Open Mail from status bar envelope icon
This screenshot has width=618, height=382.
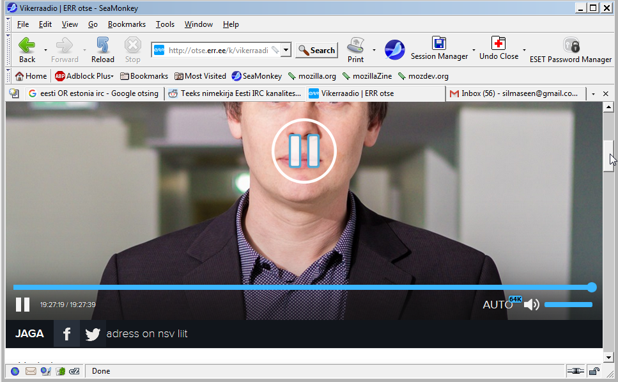pos(31,371)
